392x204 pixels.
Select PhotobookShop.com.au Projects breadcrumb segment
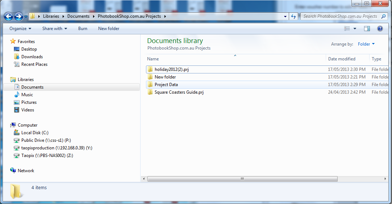click(129, 16)
